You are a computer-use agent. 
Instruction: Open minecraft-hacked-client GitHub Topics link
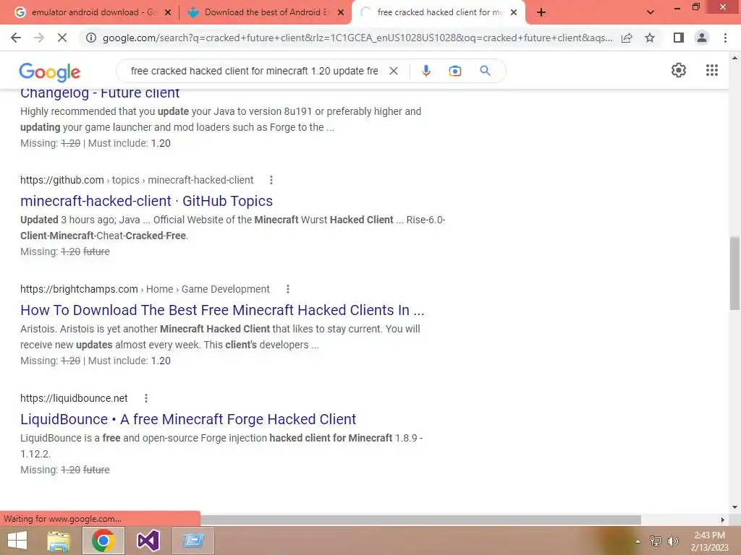[x=146, y=201]
